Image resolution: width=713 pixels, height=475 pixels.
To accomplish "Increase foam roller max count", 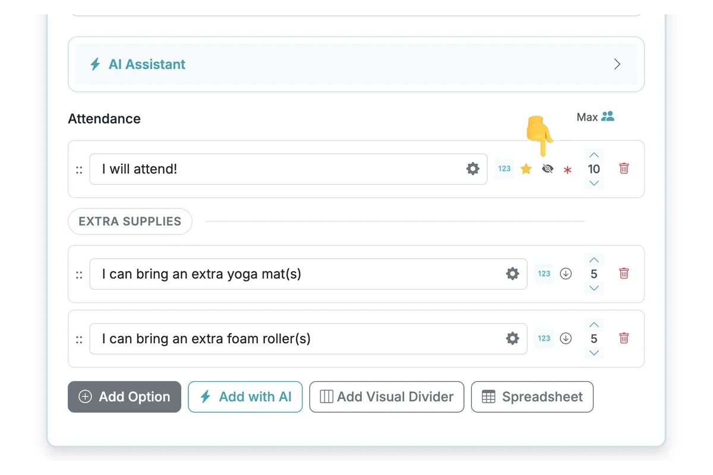I will (594, 325).
